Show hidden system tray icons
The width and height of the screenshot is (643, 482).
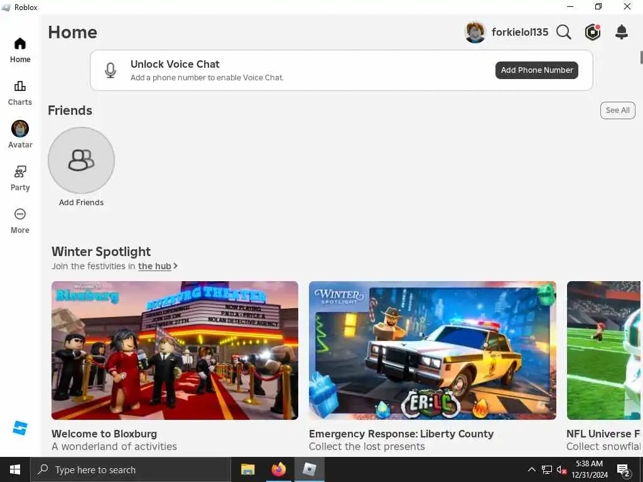click(x=531, y=469)
